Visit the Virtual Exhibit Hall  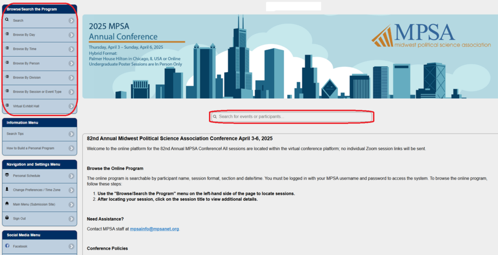coord(40,106)
